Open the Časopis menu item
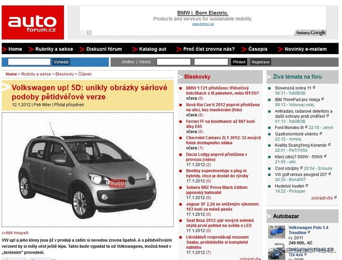342x260 pixels. [258, 49]
